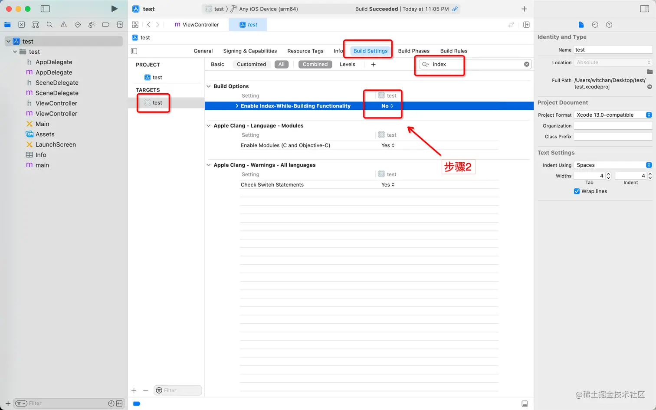Switch to ViewController editor tab

pyautogui.click(x=197, y=25)
